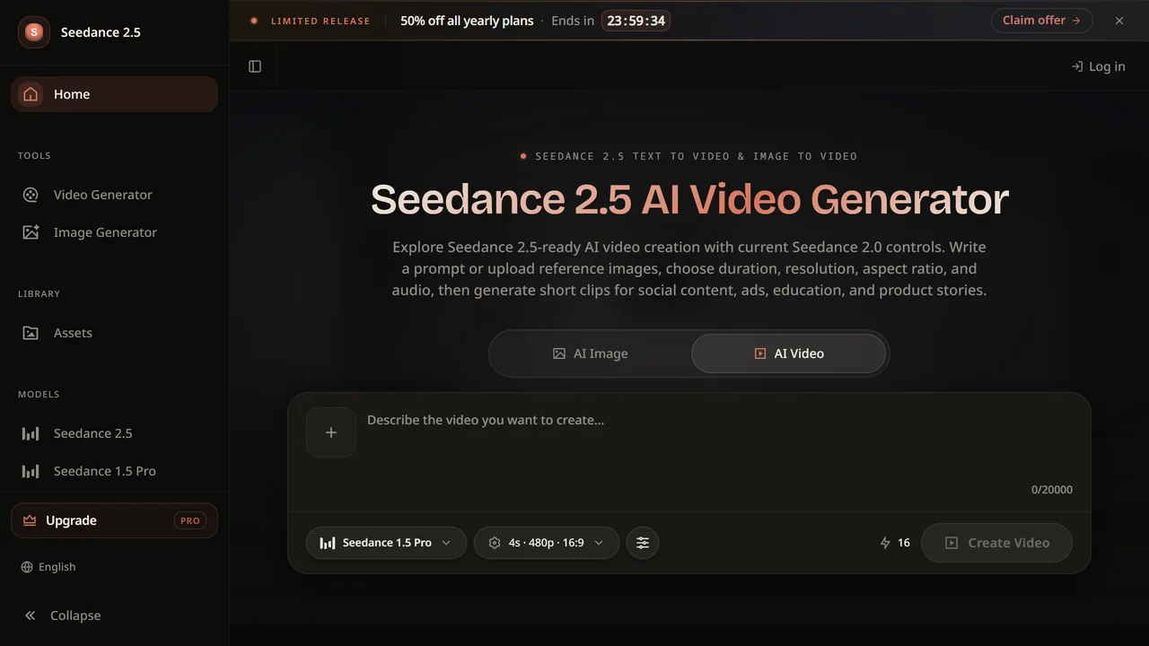The image size is (1149, 646).
Task: Click the countdown timer 23:59:34
Action: [x=636, y=21]
